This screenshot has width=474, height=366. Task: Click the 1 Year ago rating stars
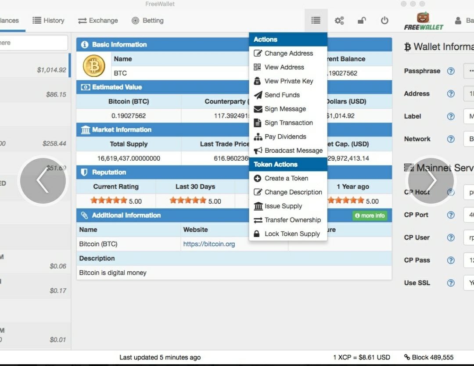click(346, 201)
